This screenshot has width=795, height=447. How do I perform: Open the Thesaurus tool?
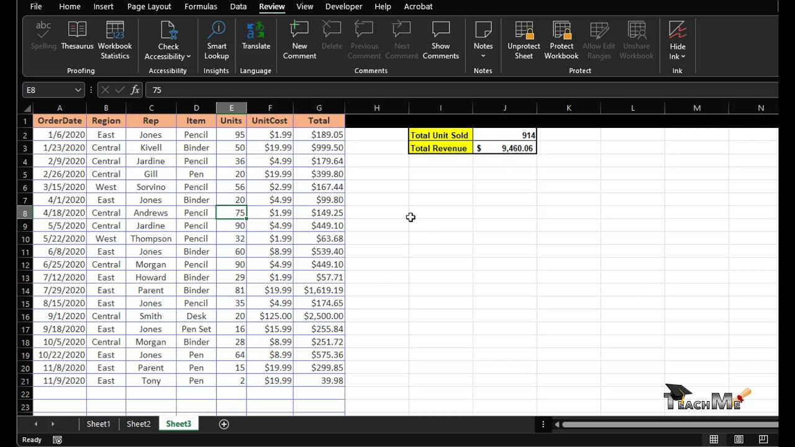click(77, 37)
